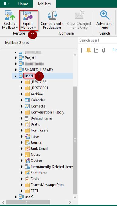The height and width of the screenshot is (206, 117).
Task: Click the Drafts folder label
Action: tap(35, 124)
